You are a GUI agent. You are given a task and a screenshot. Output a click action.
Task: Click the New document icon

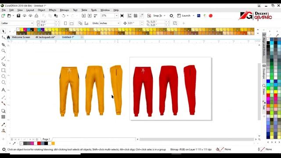(3, 16)
